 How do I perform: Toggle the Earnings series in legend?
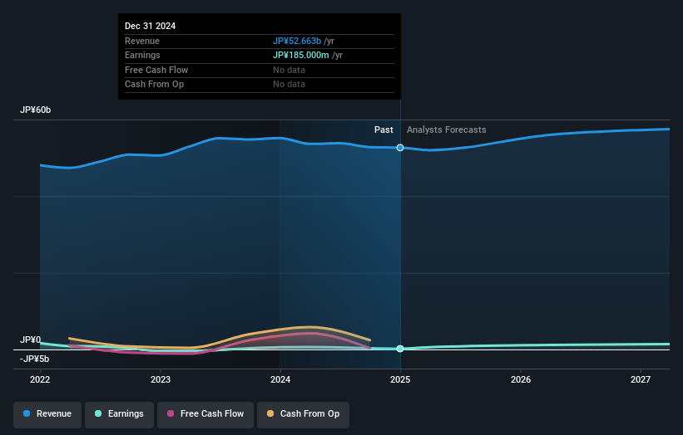click(119, 413)
